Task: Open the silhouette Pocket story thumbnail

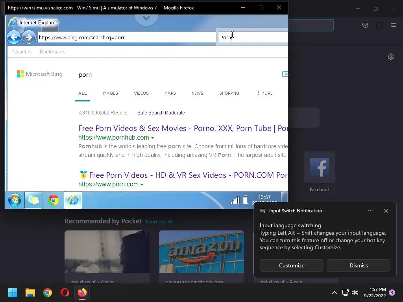Action: pyautogui.click(x=107, y=252)
